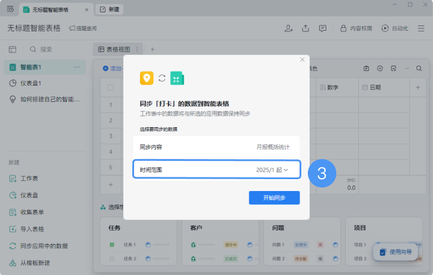The height and width of the screenshot is (275, 433).
Task: Select the 同步内容 row in dialog
Action: coord(216,147)
